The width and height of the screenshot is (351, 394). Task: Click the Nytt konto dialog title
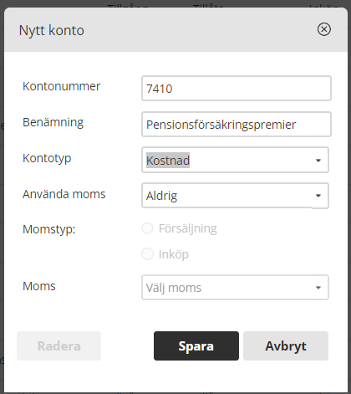52,30
